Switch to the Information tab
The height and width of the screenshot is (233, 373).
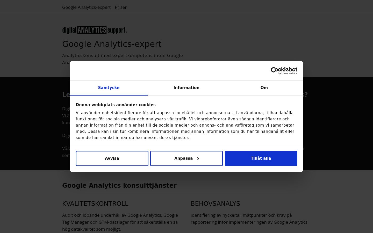(x=187, y=88)
